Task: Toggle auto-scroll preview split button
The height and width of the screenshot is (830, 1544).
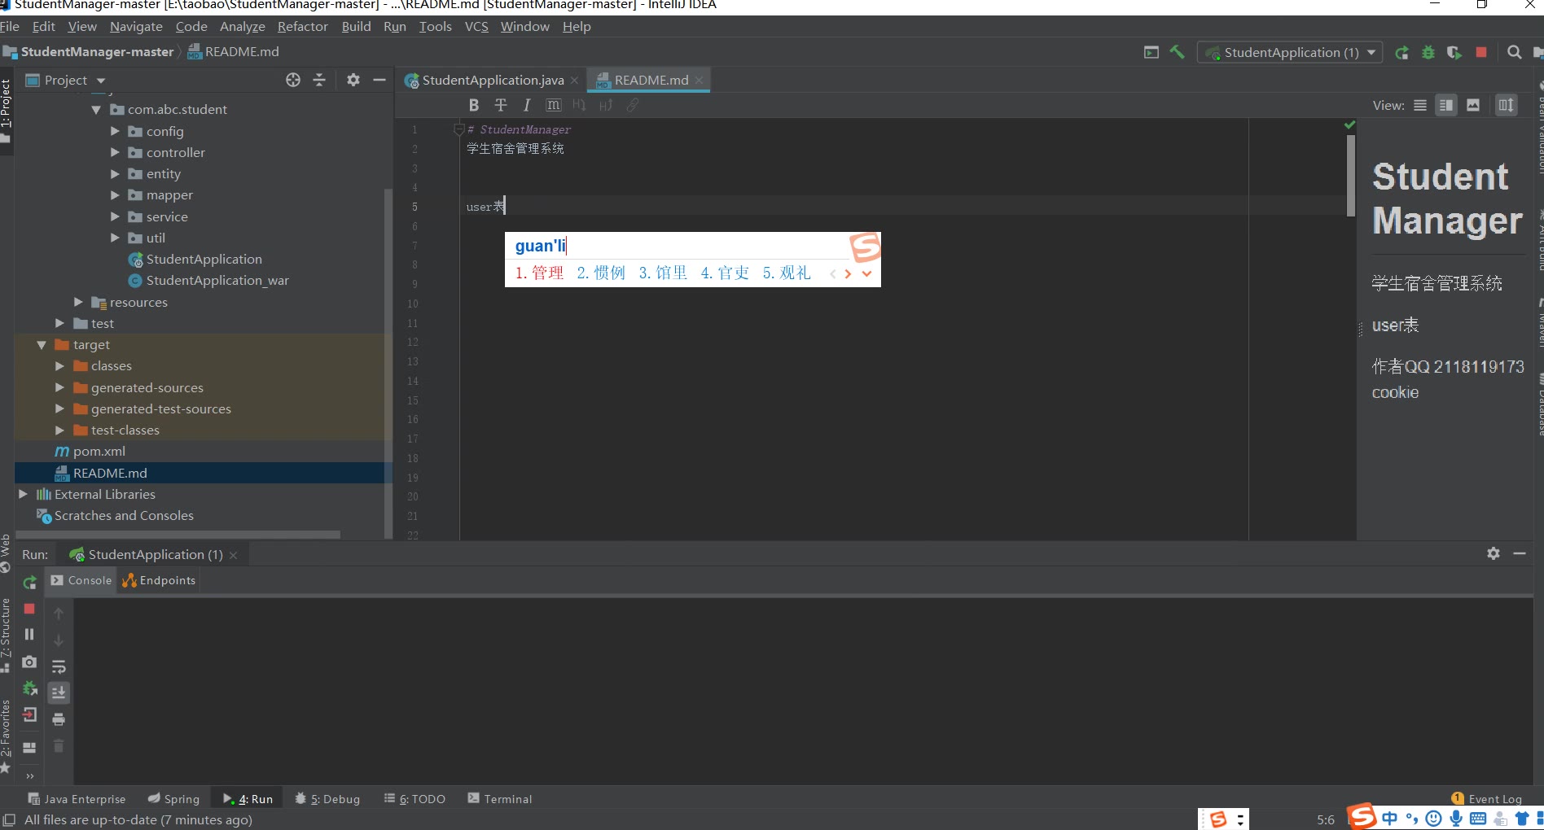Action: [x=1507, y=105]
